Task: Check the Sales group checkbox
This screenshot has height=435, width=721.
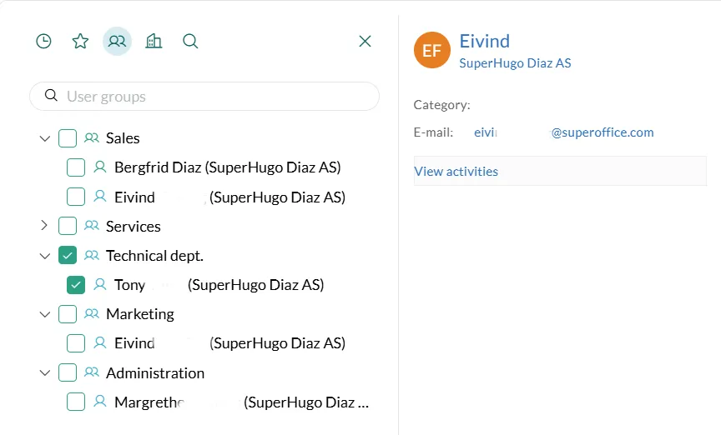Action: pyautogui.click(x=68, y=138)
